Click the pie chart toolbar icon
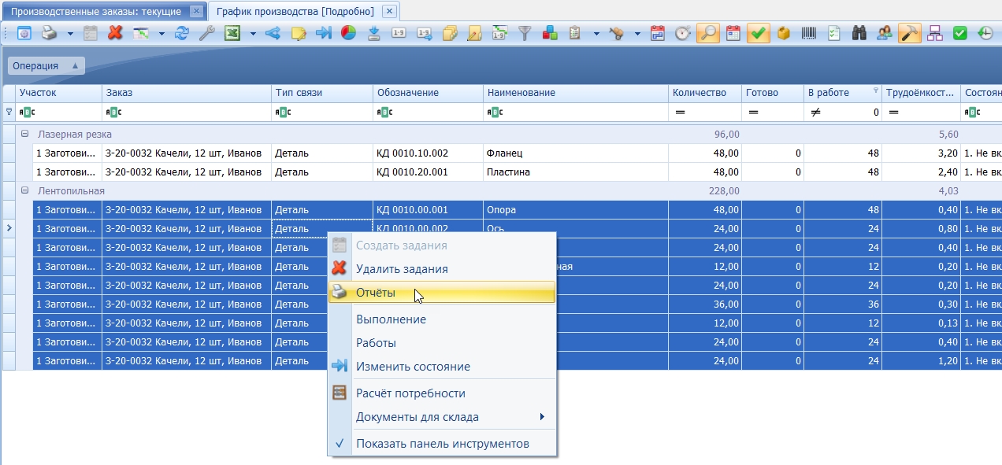 pyautogui.click(x=349, y=33)
